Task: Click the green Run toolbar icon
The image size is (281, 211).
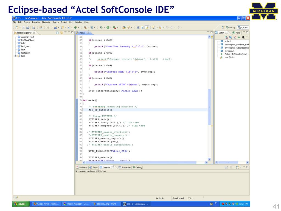Action: click(108, 27)
